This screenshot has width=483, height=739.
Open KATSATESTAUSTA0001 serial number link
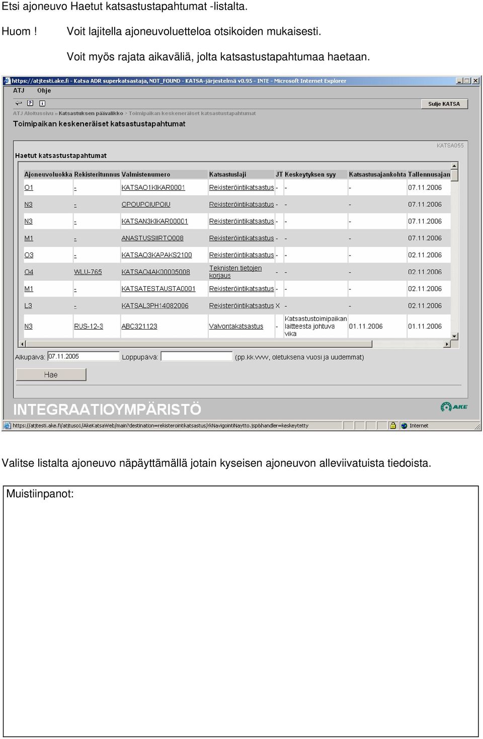pyautogui.click(x=158, y=289)
